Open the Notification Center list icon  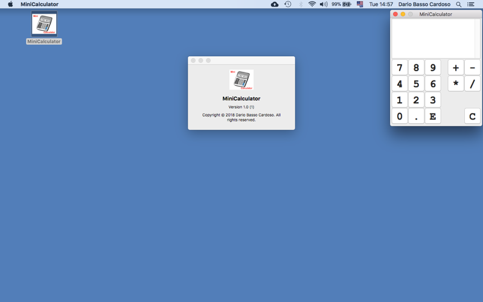471,4
